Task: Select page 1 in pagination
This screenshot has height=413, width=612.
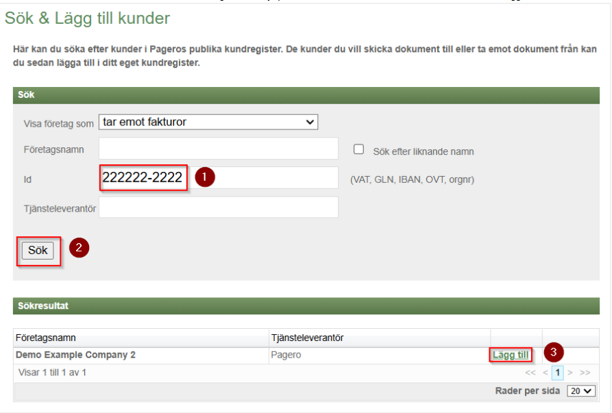Action: (558, 373)
